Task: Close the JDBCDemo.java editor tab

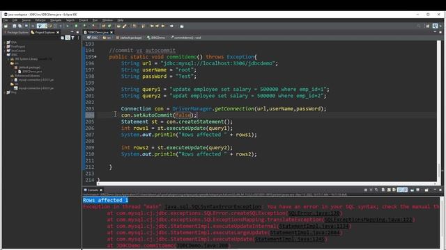Action: tap(111, 33)
